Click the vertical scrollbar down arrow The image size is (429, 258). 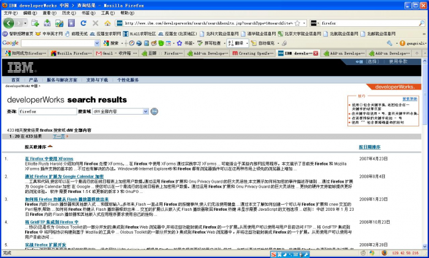coord(425,246)
